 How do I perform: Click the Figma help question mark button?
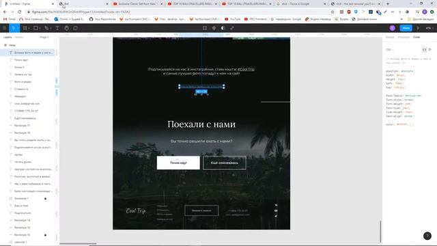(x=427, y=236)
